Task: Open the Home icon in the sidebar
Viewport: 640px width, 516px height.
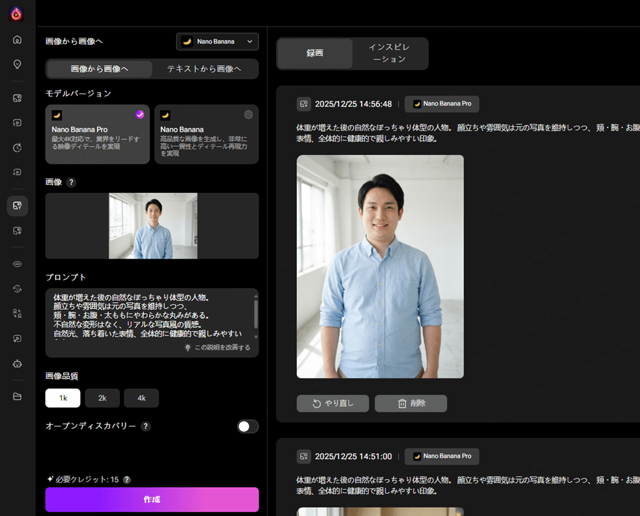Action: click(x=17, y=38)
